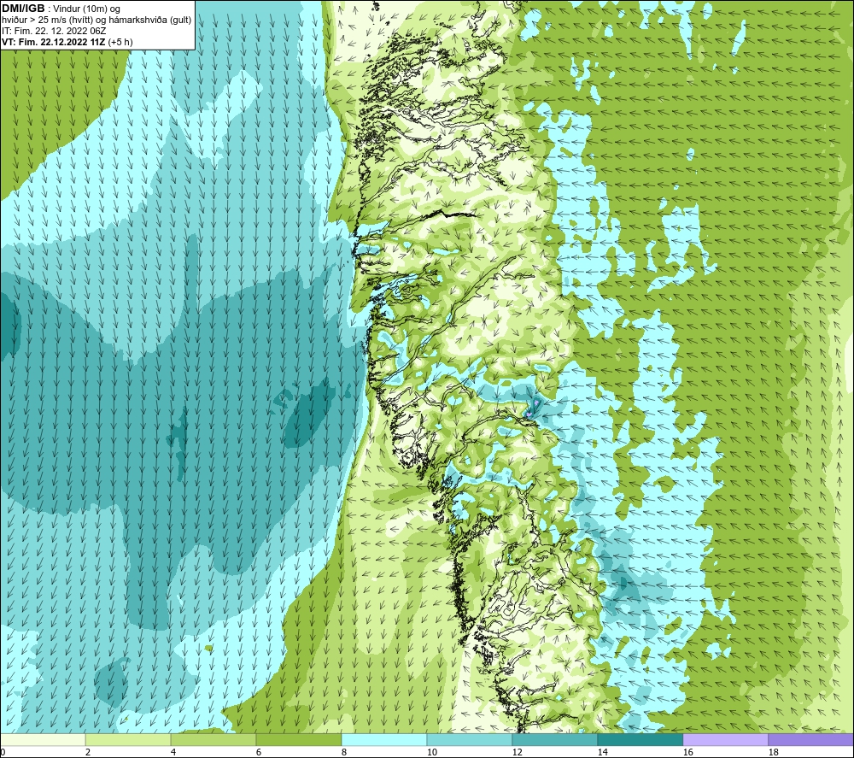The width and height of the screenshot is (854, 758).
Task: Click the legend label '4'
Action: (x=173, y=753)
